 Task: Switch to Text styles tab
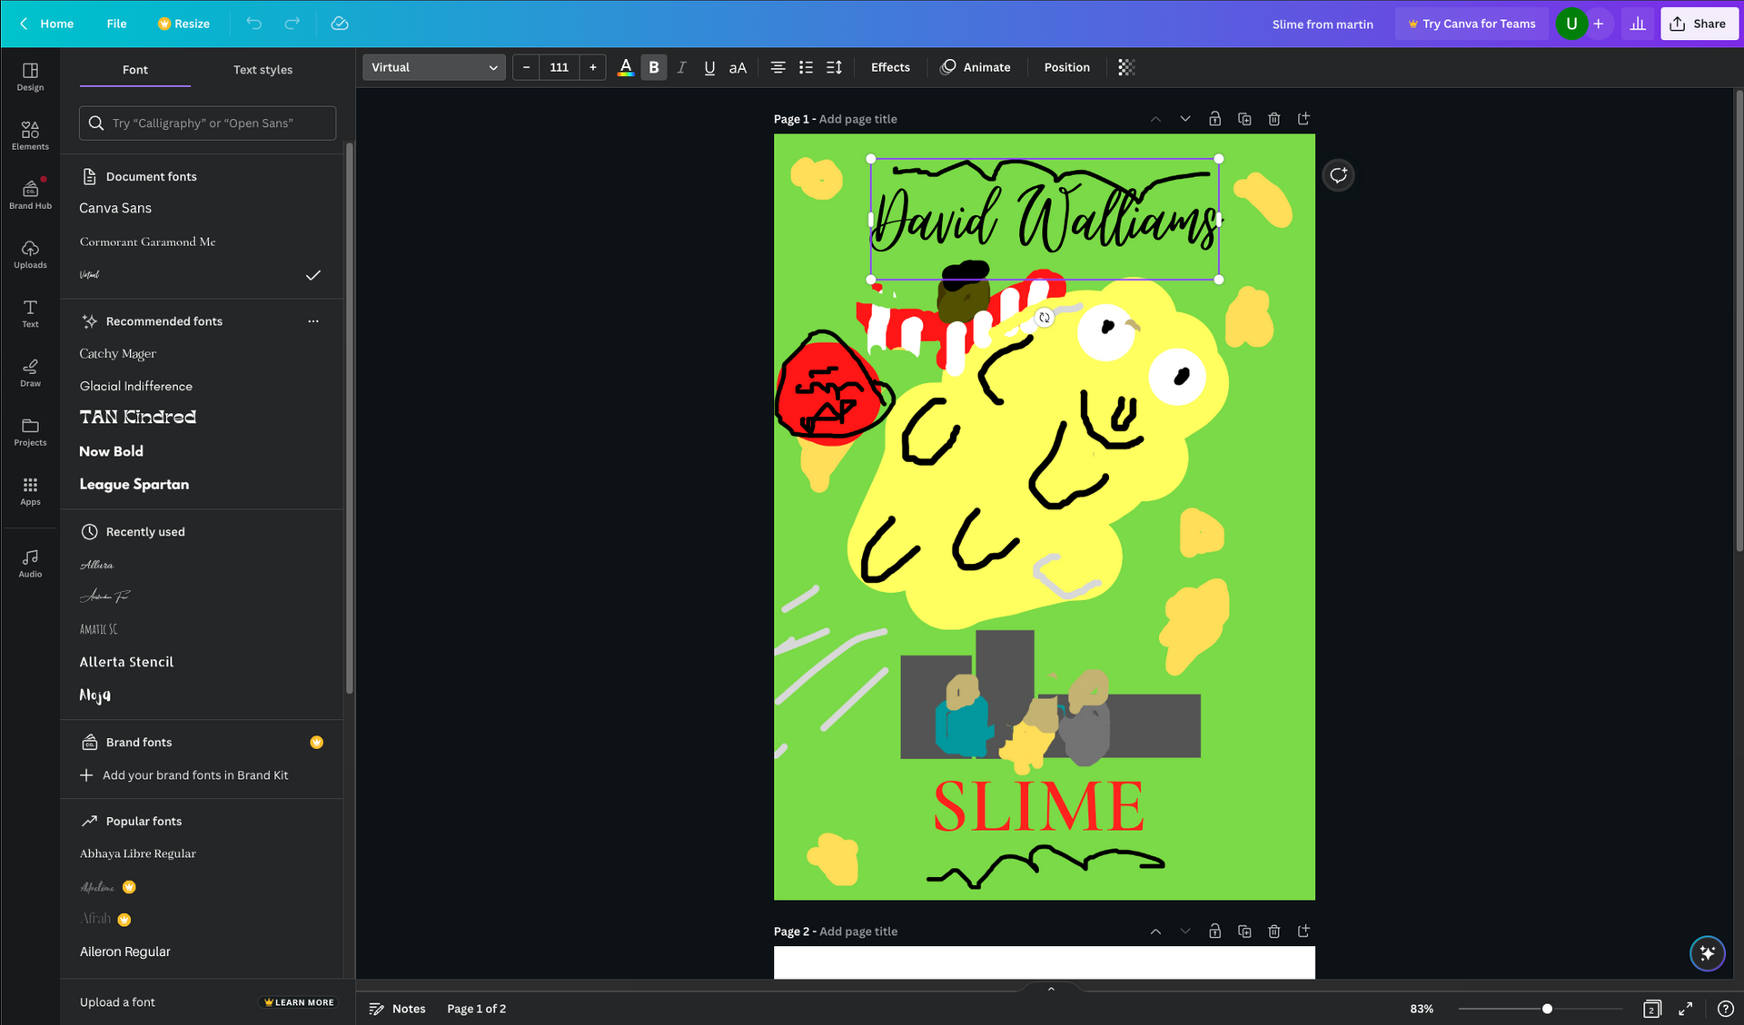click(263, 70)
